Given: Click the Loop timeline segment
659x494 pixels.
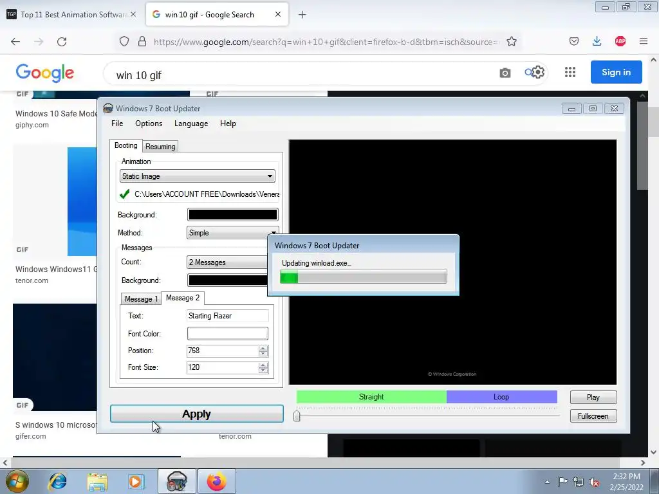Looking at the screenshot, I should point(501,397).
